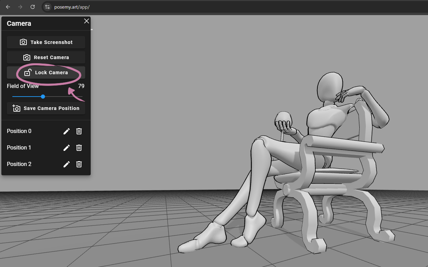The height and width of the screenshot is (267, 428).
Task: Click the Reset Camera button
Action: point(46,57)
